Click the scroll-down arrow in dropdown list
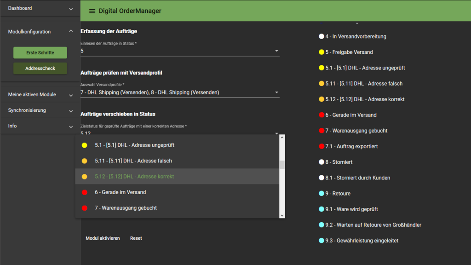The image size is (471, 265). click(282, 215)
